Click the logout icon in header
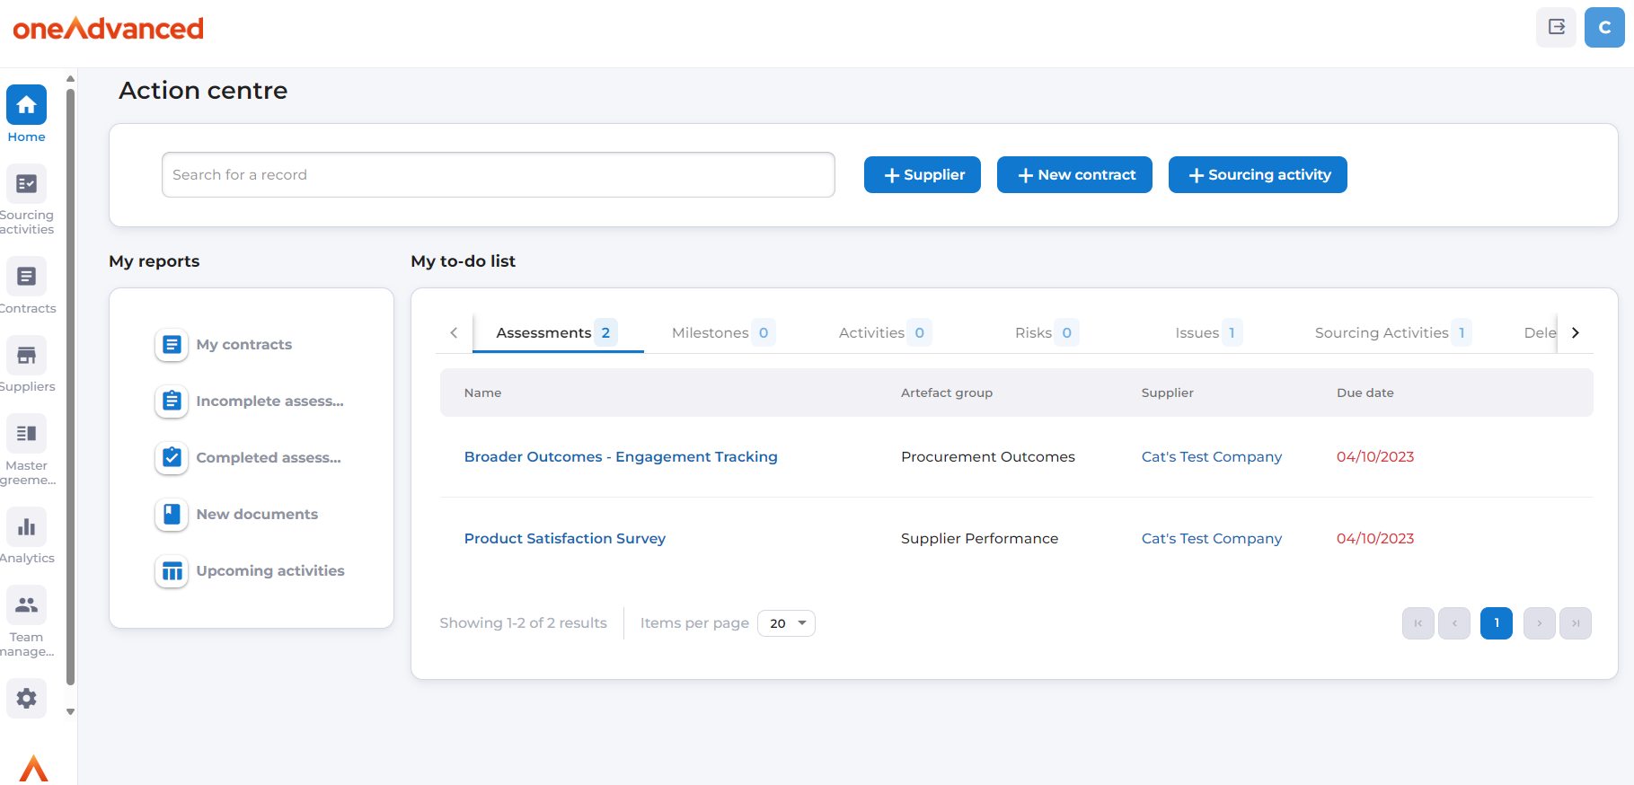The height and width of the screenshot is (785, 1634). tap(1556, 27)
